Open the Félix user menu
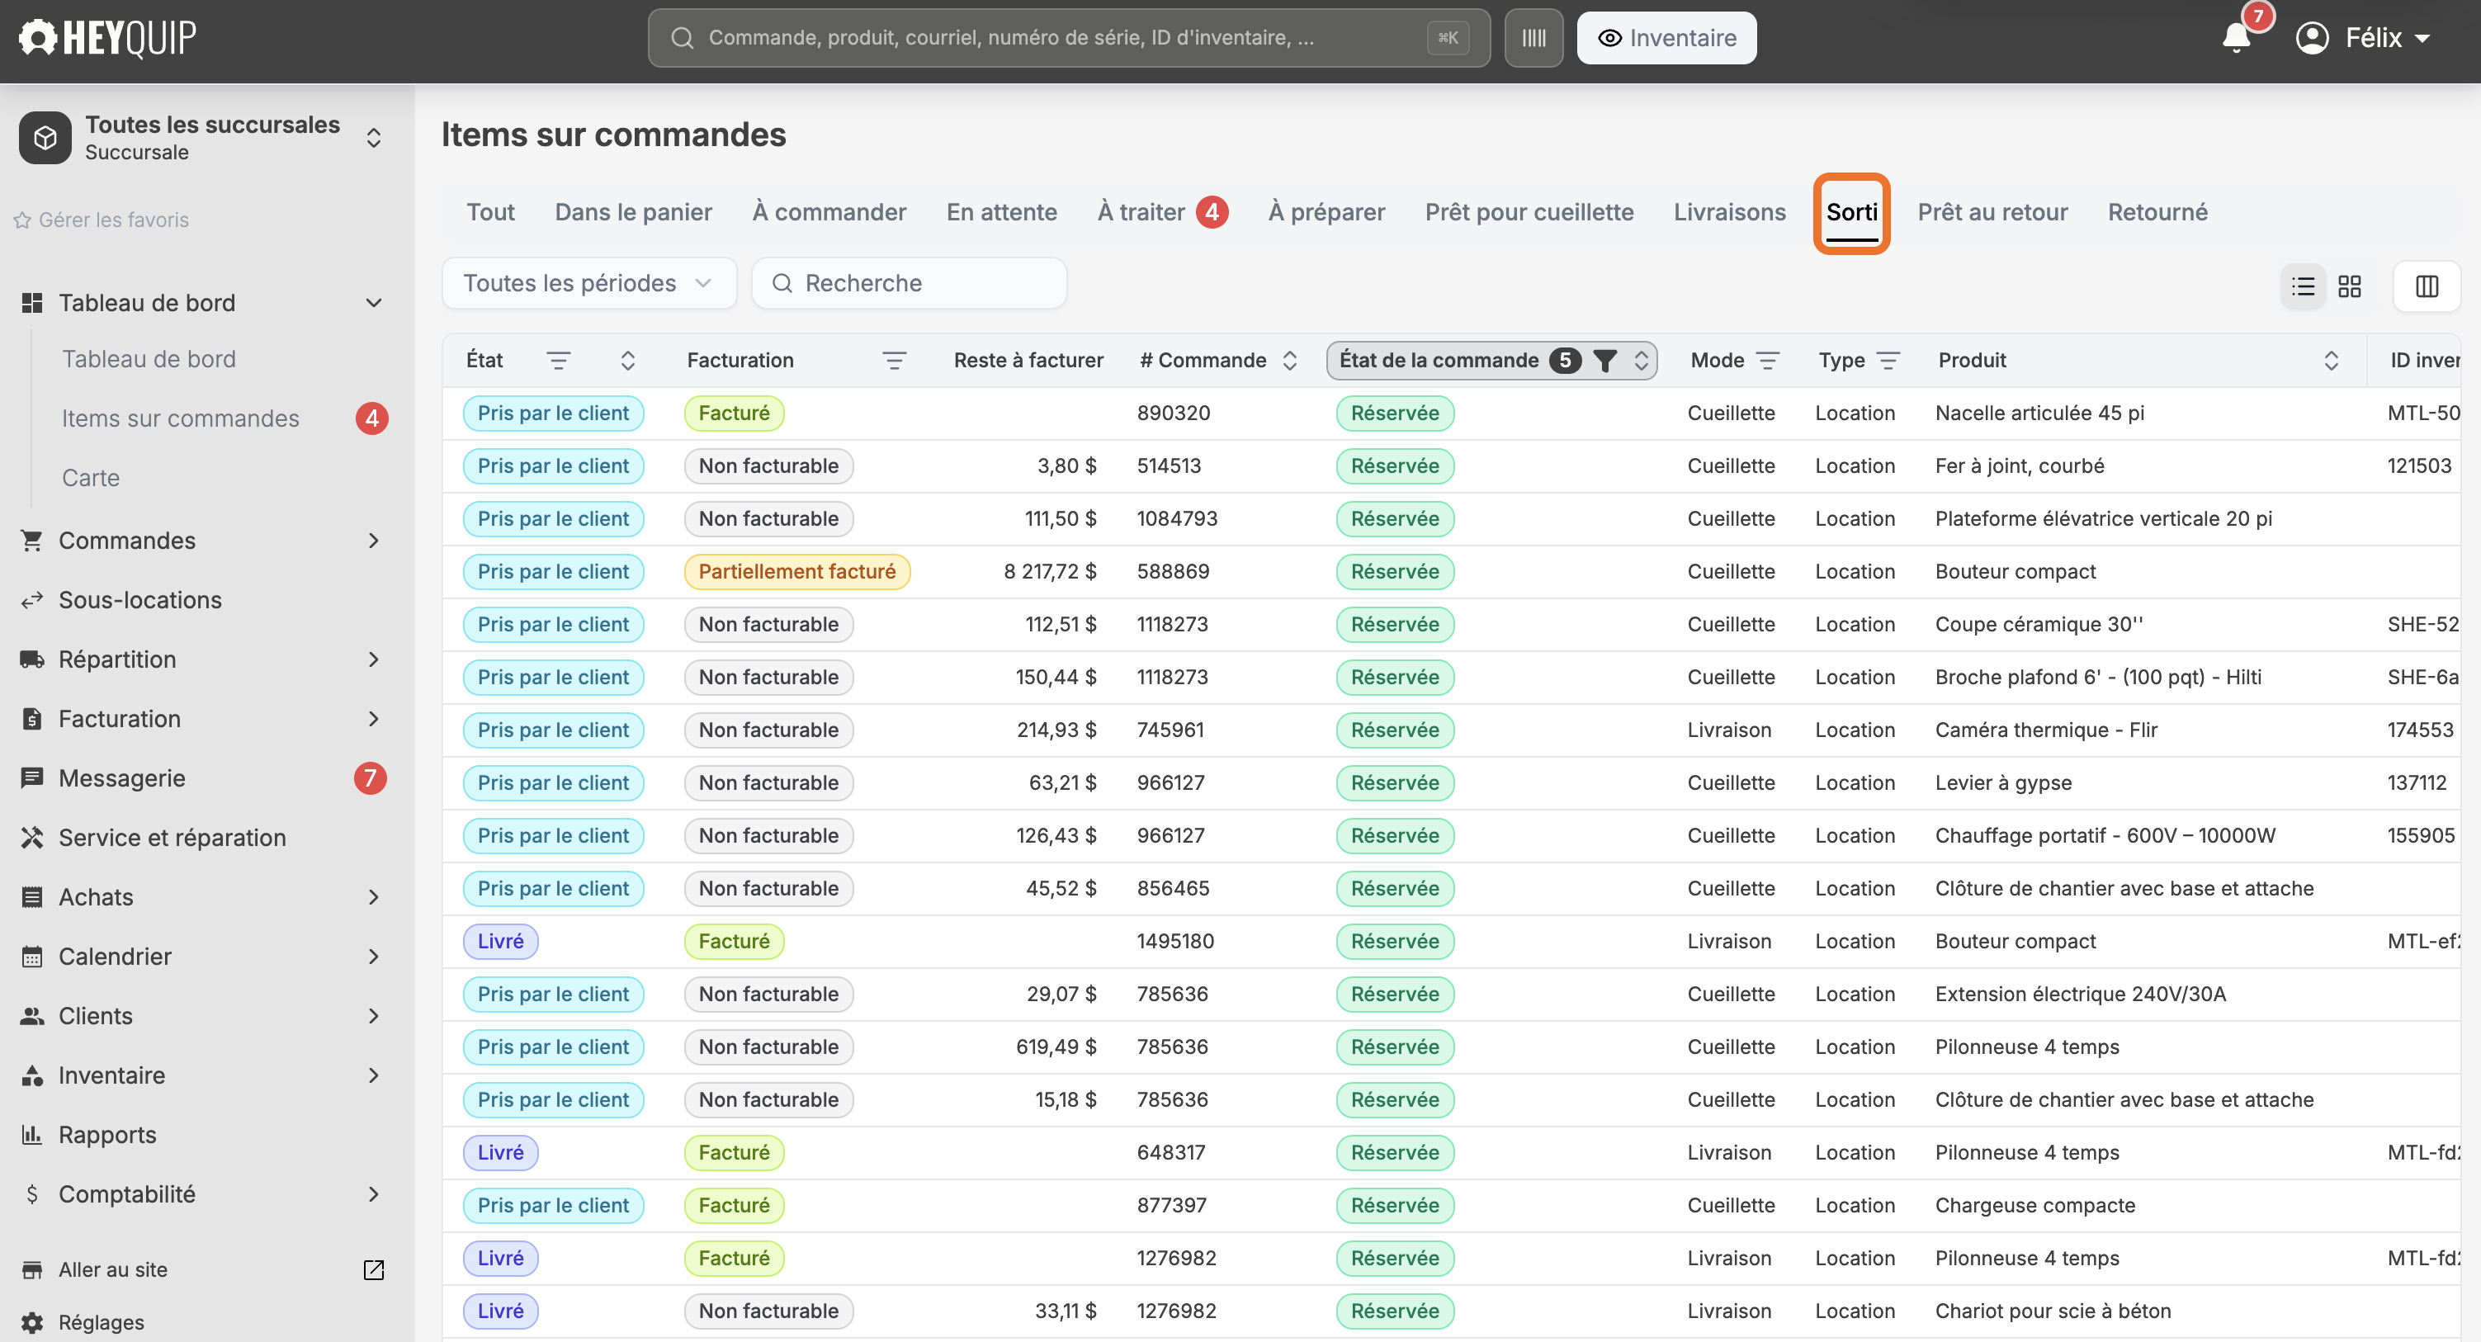Screen dimensions: 2481x1342 click(2365, 39)
